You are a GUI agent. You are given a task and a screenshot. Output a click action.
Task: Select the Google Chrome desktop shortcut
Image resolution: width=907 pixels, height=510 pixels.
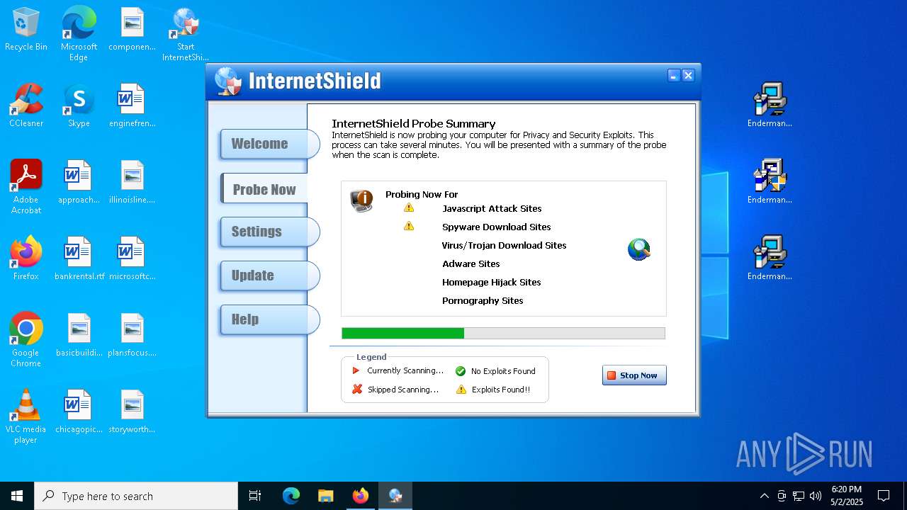coord(26,340)
